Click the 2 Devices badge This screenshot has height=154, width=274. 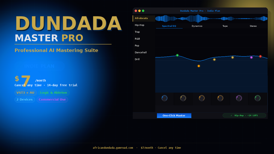tap(25, 99)
